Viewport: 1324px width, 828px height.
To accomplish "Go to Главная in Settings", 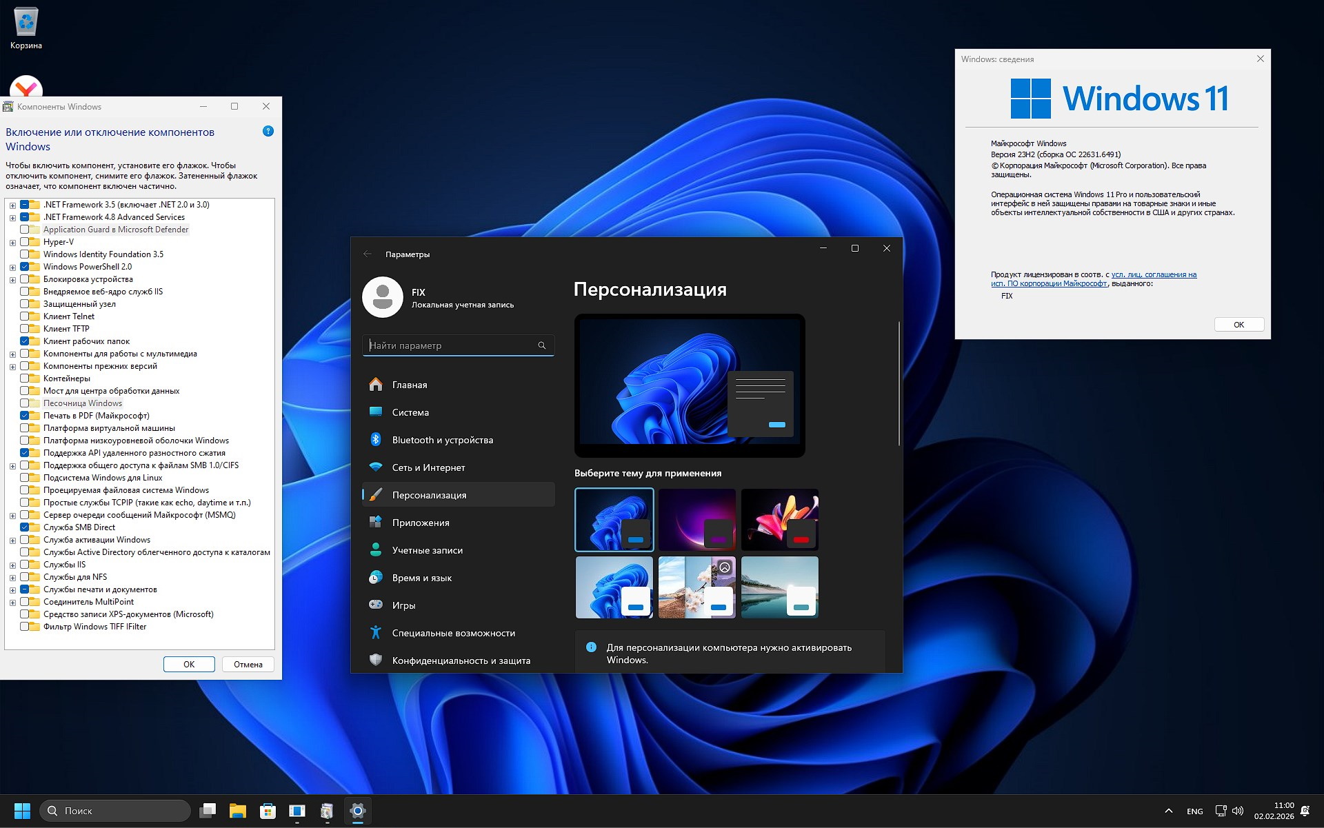I will click(x=409, y=384).
